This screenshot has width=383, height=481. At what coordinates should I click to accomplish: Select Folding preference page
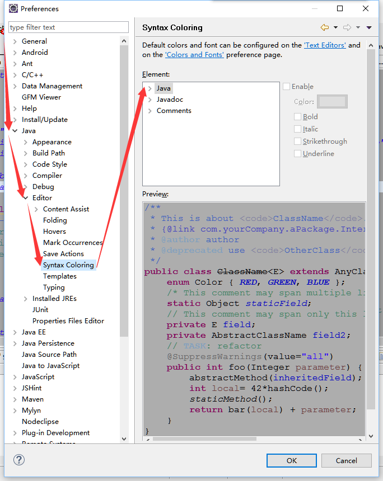(55, 220)
